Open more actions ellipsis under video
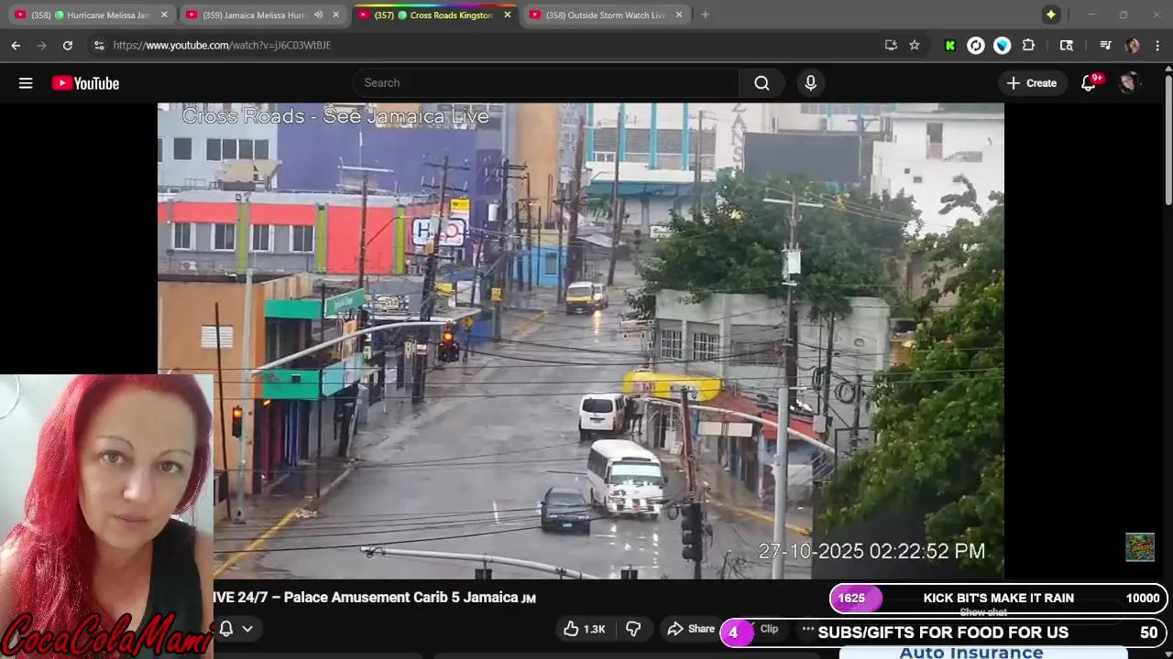Viewport: 1173px width, 659px height. pos(807,629)
